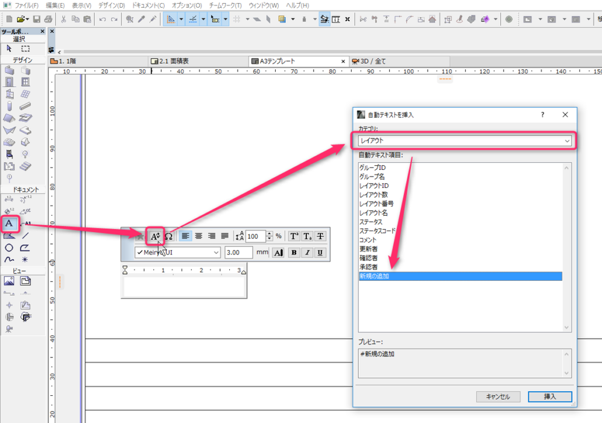Select the Door tool in toolbox
602x423 pixels.
tap(9, 82)
